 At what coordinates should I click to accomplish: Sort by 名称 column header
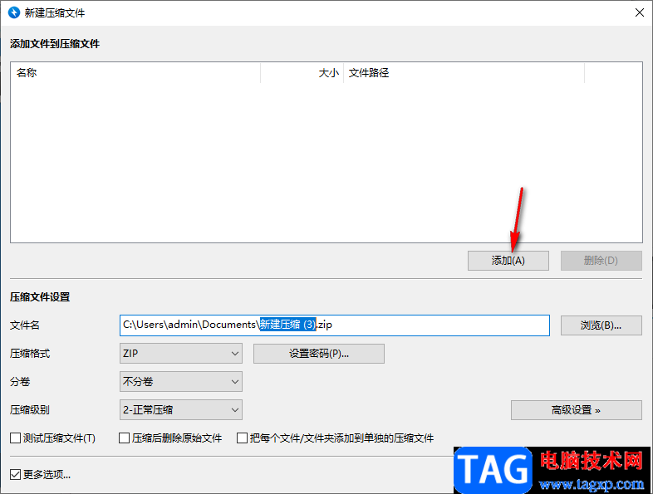(x=135, y=73)
